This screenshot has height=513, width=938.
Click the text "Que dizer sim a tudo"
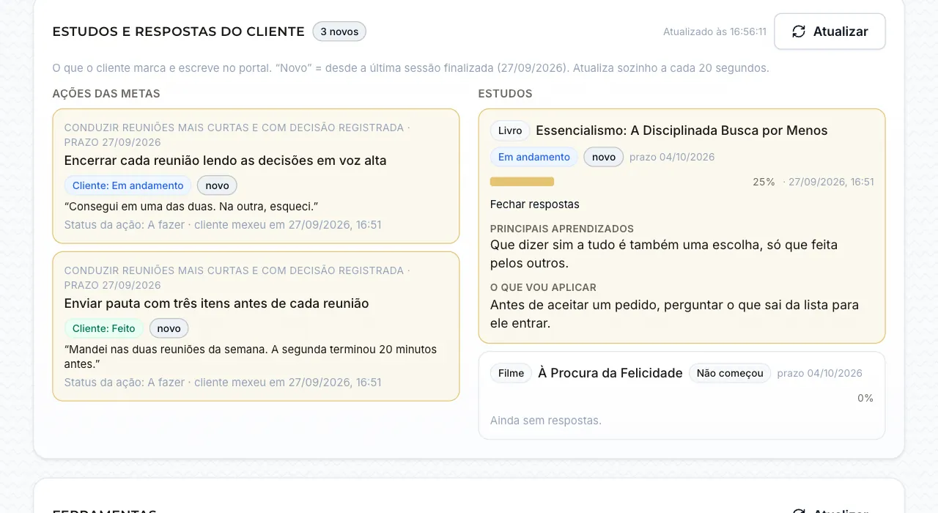(x=664, y=254)
